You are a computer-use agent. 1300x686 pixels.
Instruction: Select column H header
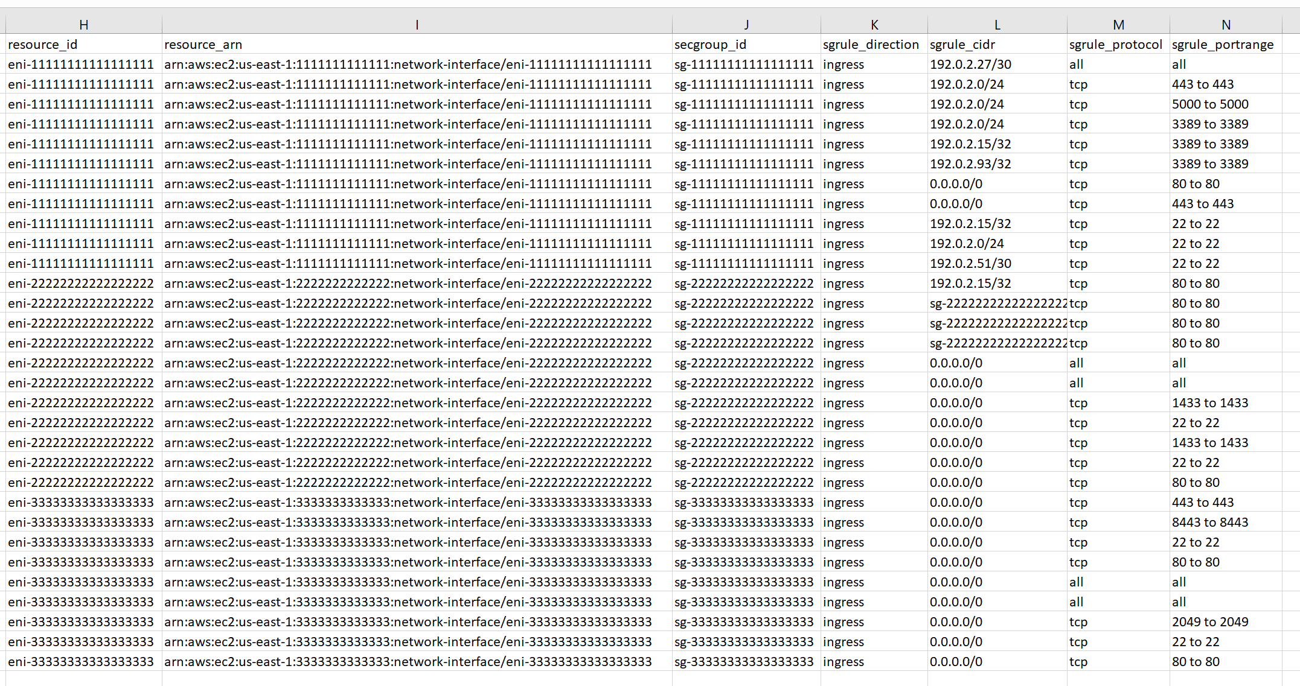coord(83,25)
